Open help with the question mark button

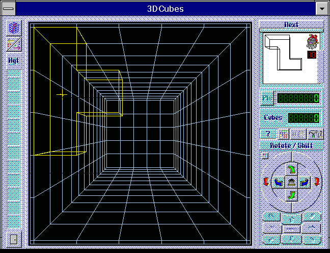click(267, 134)
